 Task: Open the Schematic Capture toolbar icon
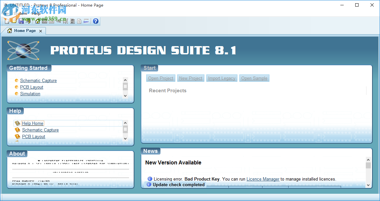[x=45, y=21]
